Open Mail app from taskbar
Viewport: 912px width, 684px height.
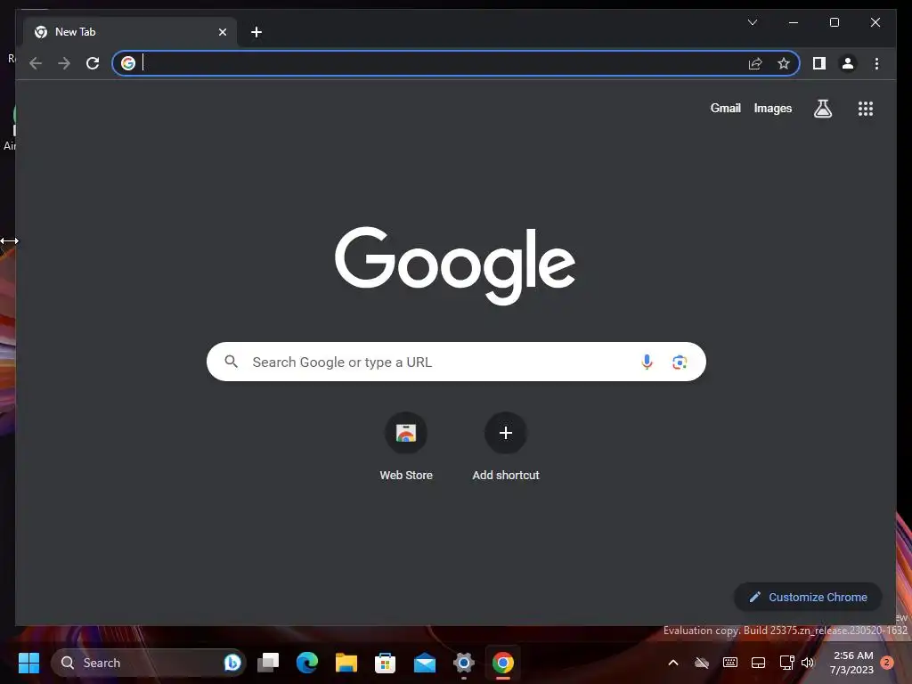coord(425,663)
